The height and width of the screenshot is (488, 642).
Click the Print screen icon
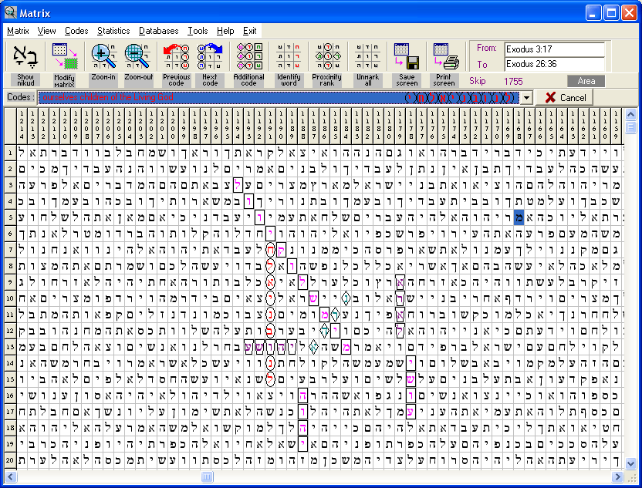point(445,56)
